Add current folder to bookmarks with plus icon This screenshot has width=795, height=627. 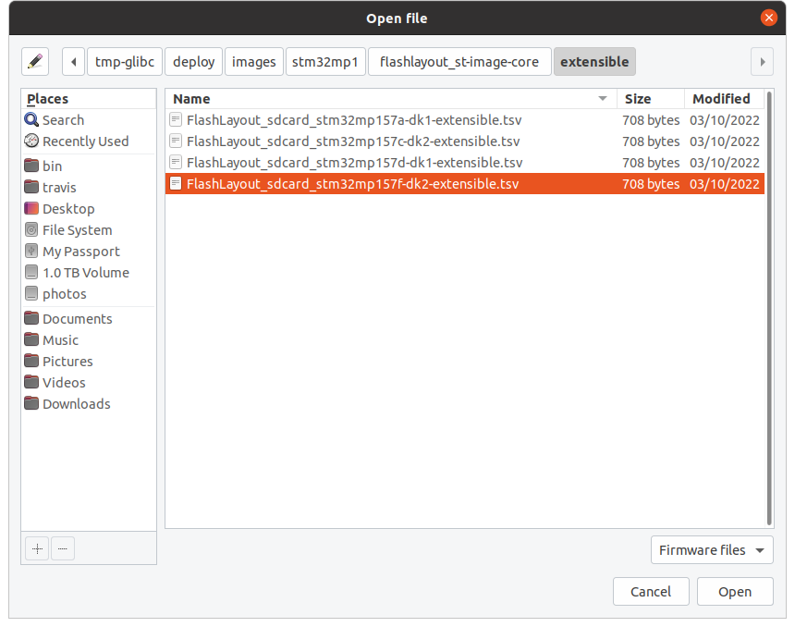[x=37, y=548]
